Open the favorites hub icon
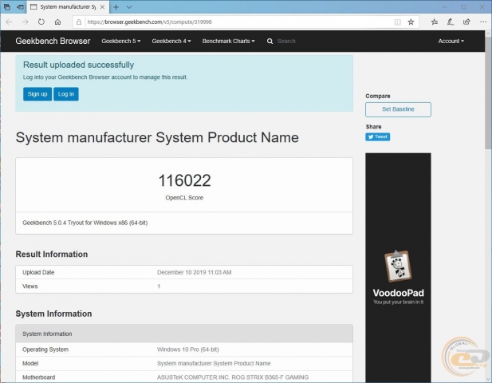492x383 pixels. (x=435, y=22)
